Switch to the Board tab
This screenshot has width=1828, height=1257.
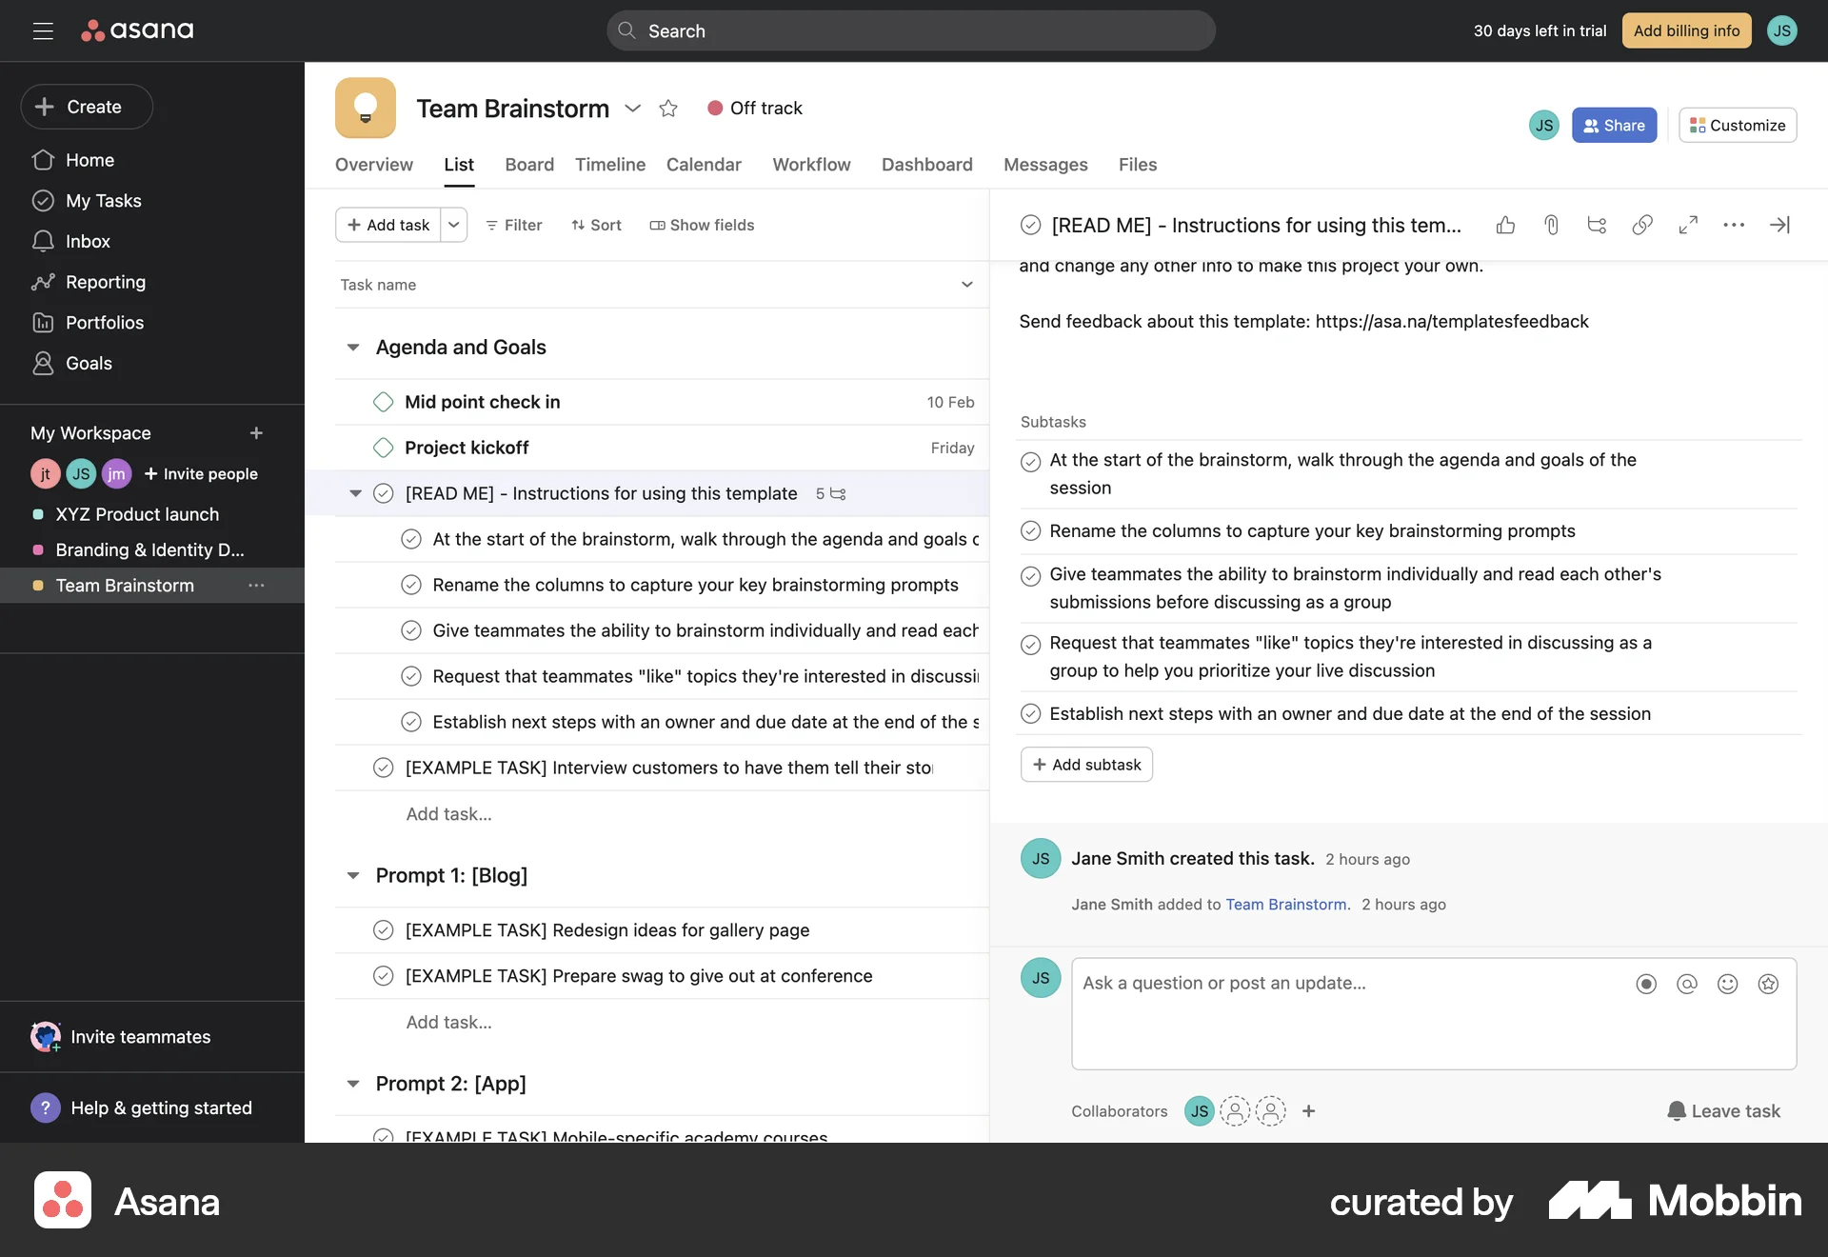[529, 164]
